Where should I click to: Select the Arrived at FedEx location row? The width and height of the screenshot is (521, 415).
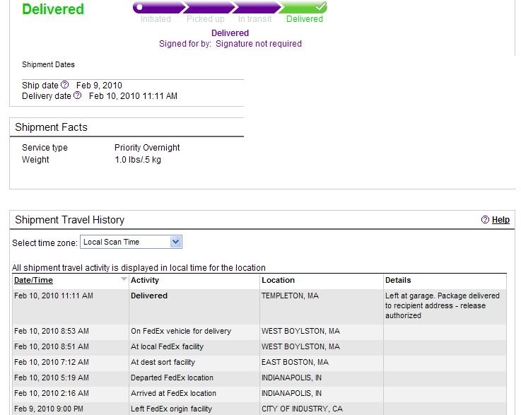[x=259, y=393]
